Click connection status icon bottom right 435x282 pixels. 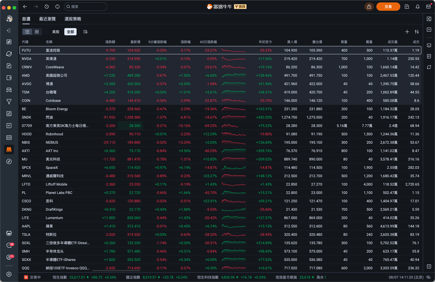click(x=429, y=277)
